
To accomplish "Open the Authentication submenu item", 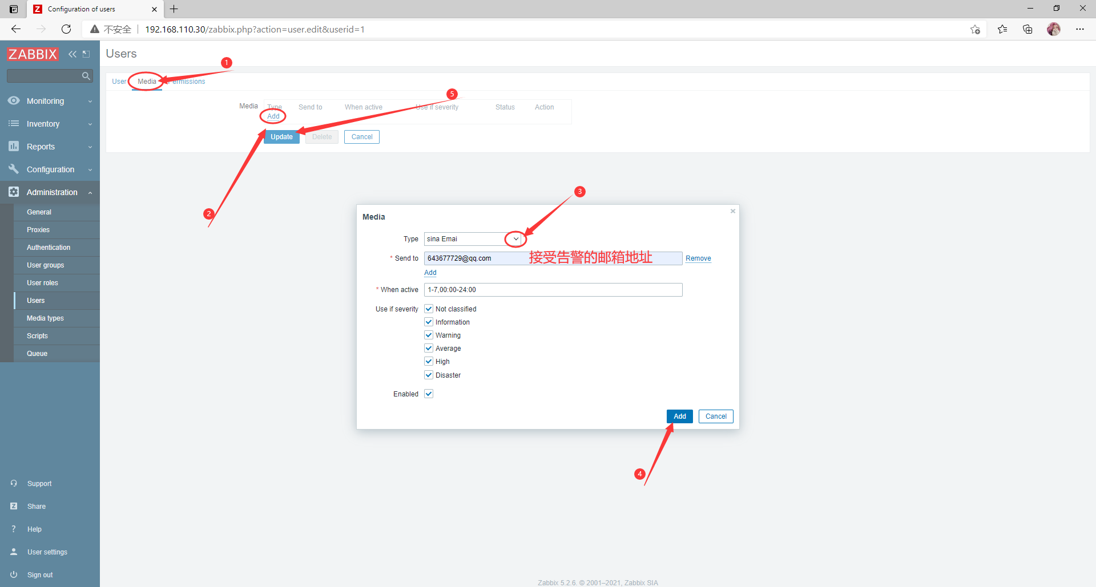I will click(57, 248).
